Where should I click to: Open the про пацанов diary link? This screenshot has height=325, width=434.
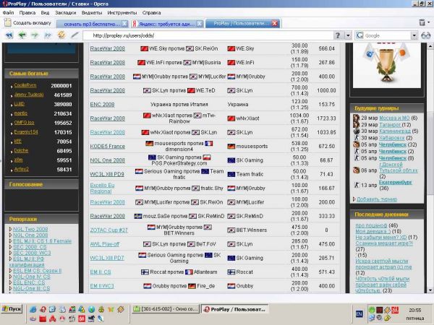coord(371,225)
